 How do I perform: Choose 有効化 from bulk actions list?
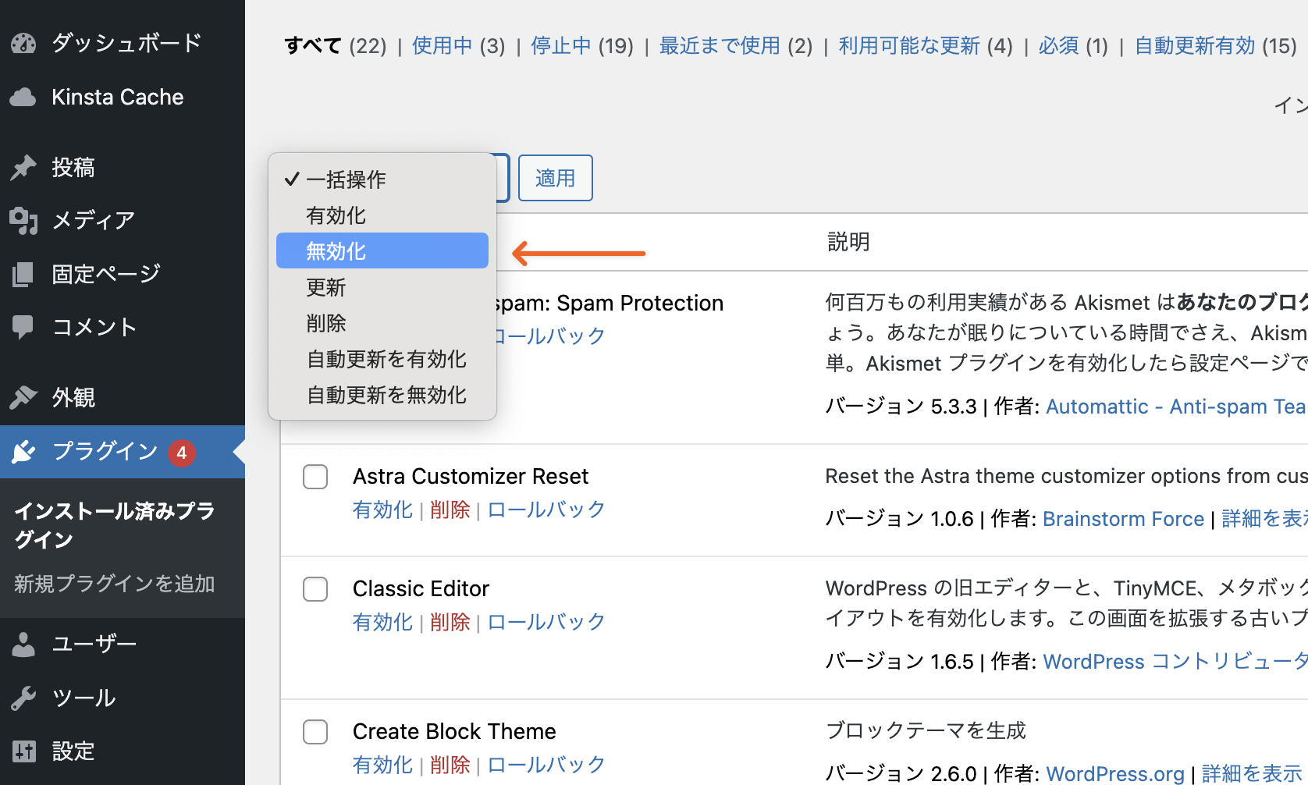(382, 215)
